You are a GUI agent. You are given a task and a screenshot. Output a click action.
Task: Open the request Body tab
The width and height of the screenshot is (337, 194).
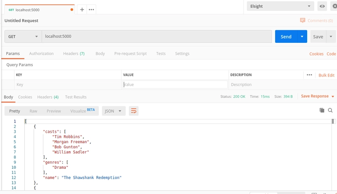click(100, 53)
